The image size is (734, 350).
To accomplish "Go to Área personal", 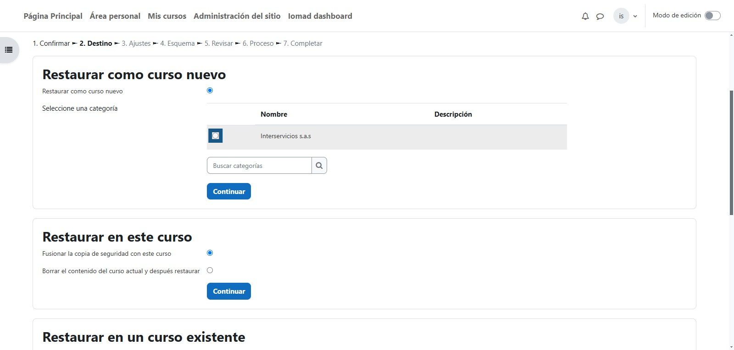I will (x=115, y=16).
